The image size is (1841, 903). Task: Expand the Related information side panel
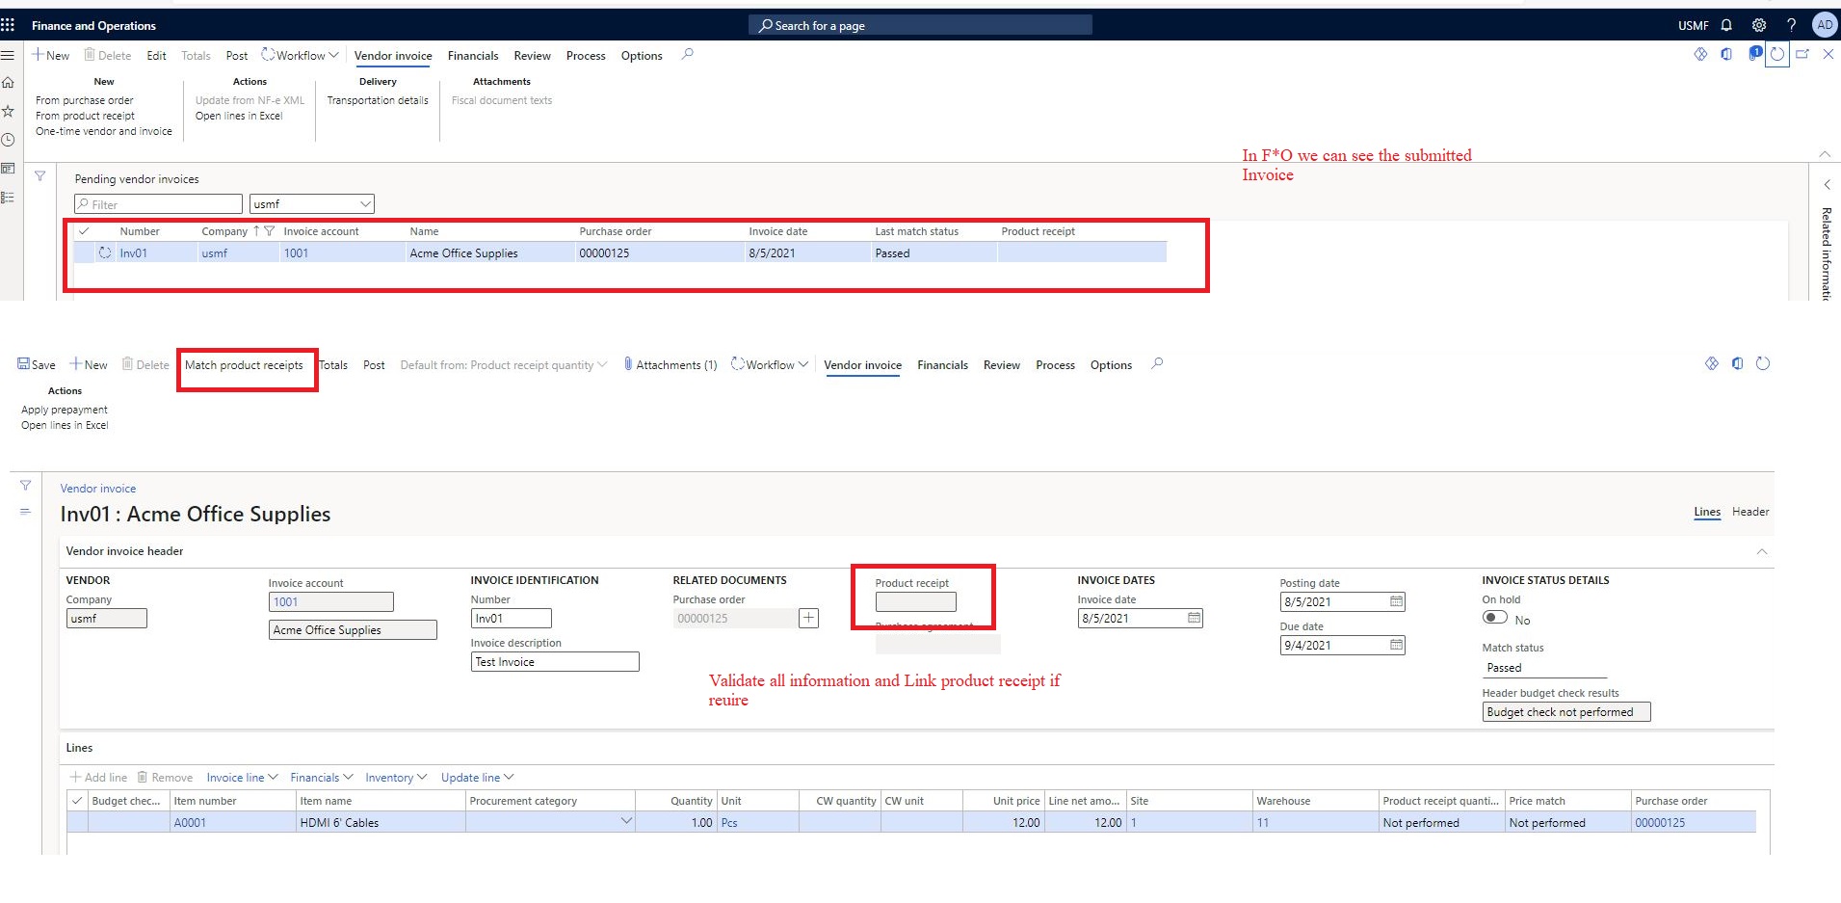pyautogui.click(x=1827, y=184)
